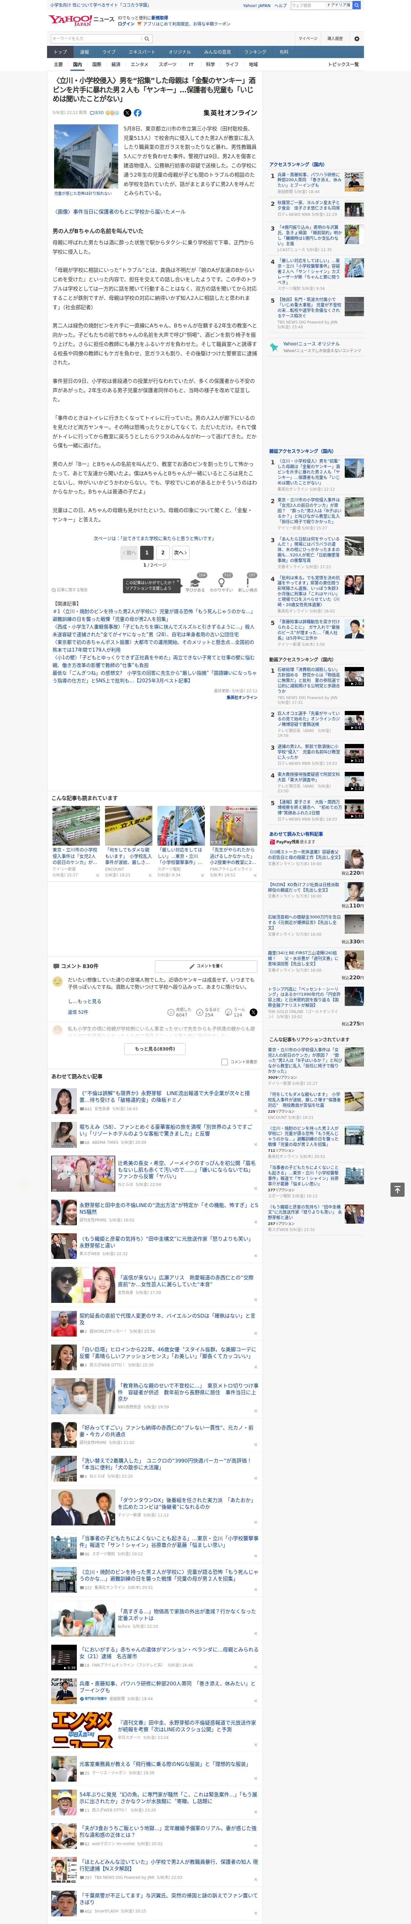
Task: Select みんなの意見 tab
Action: point(218,52)
